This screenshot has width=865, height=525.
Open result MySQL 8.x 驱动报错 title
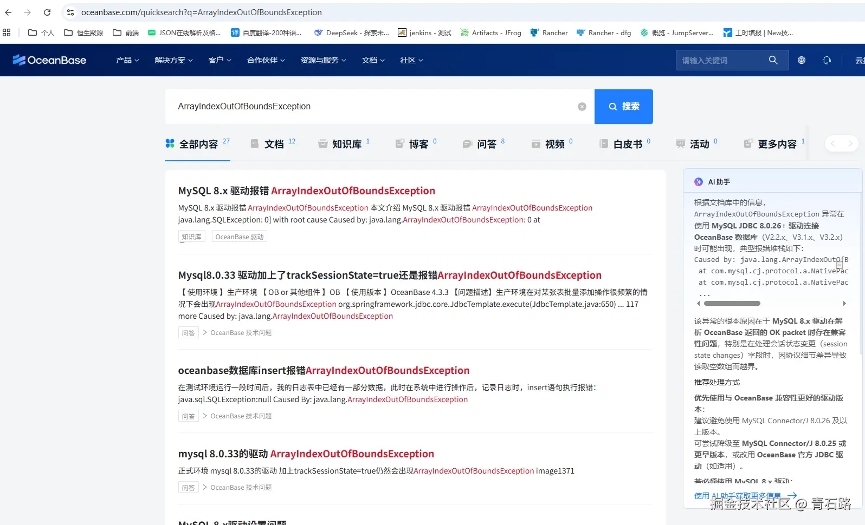pyautogui.click(x=307, y=191)
